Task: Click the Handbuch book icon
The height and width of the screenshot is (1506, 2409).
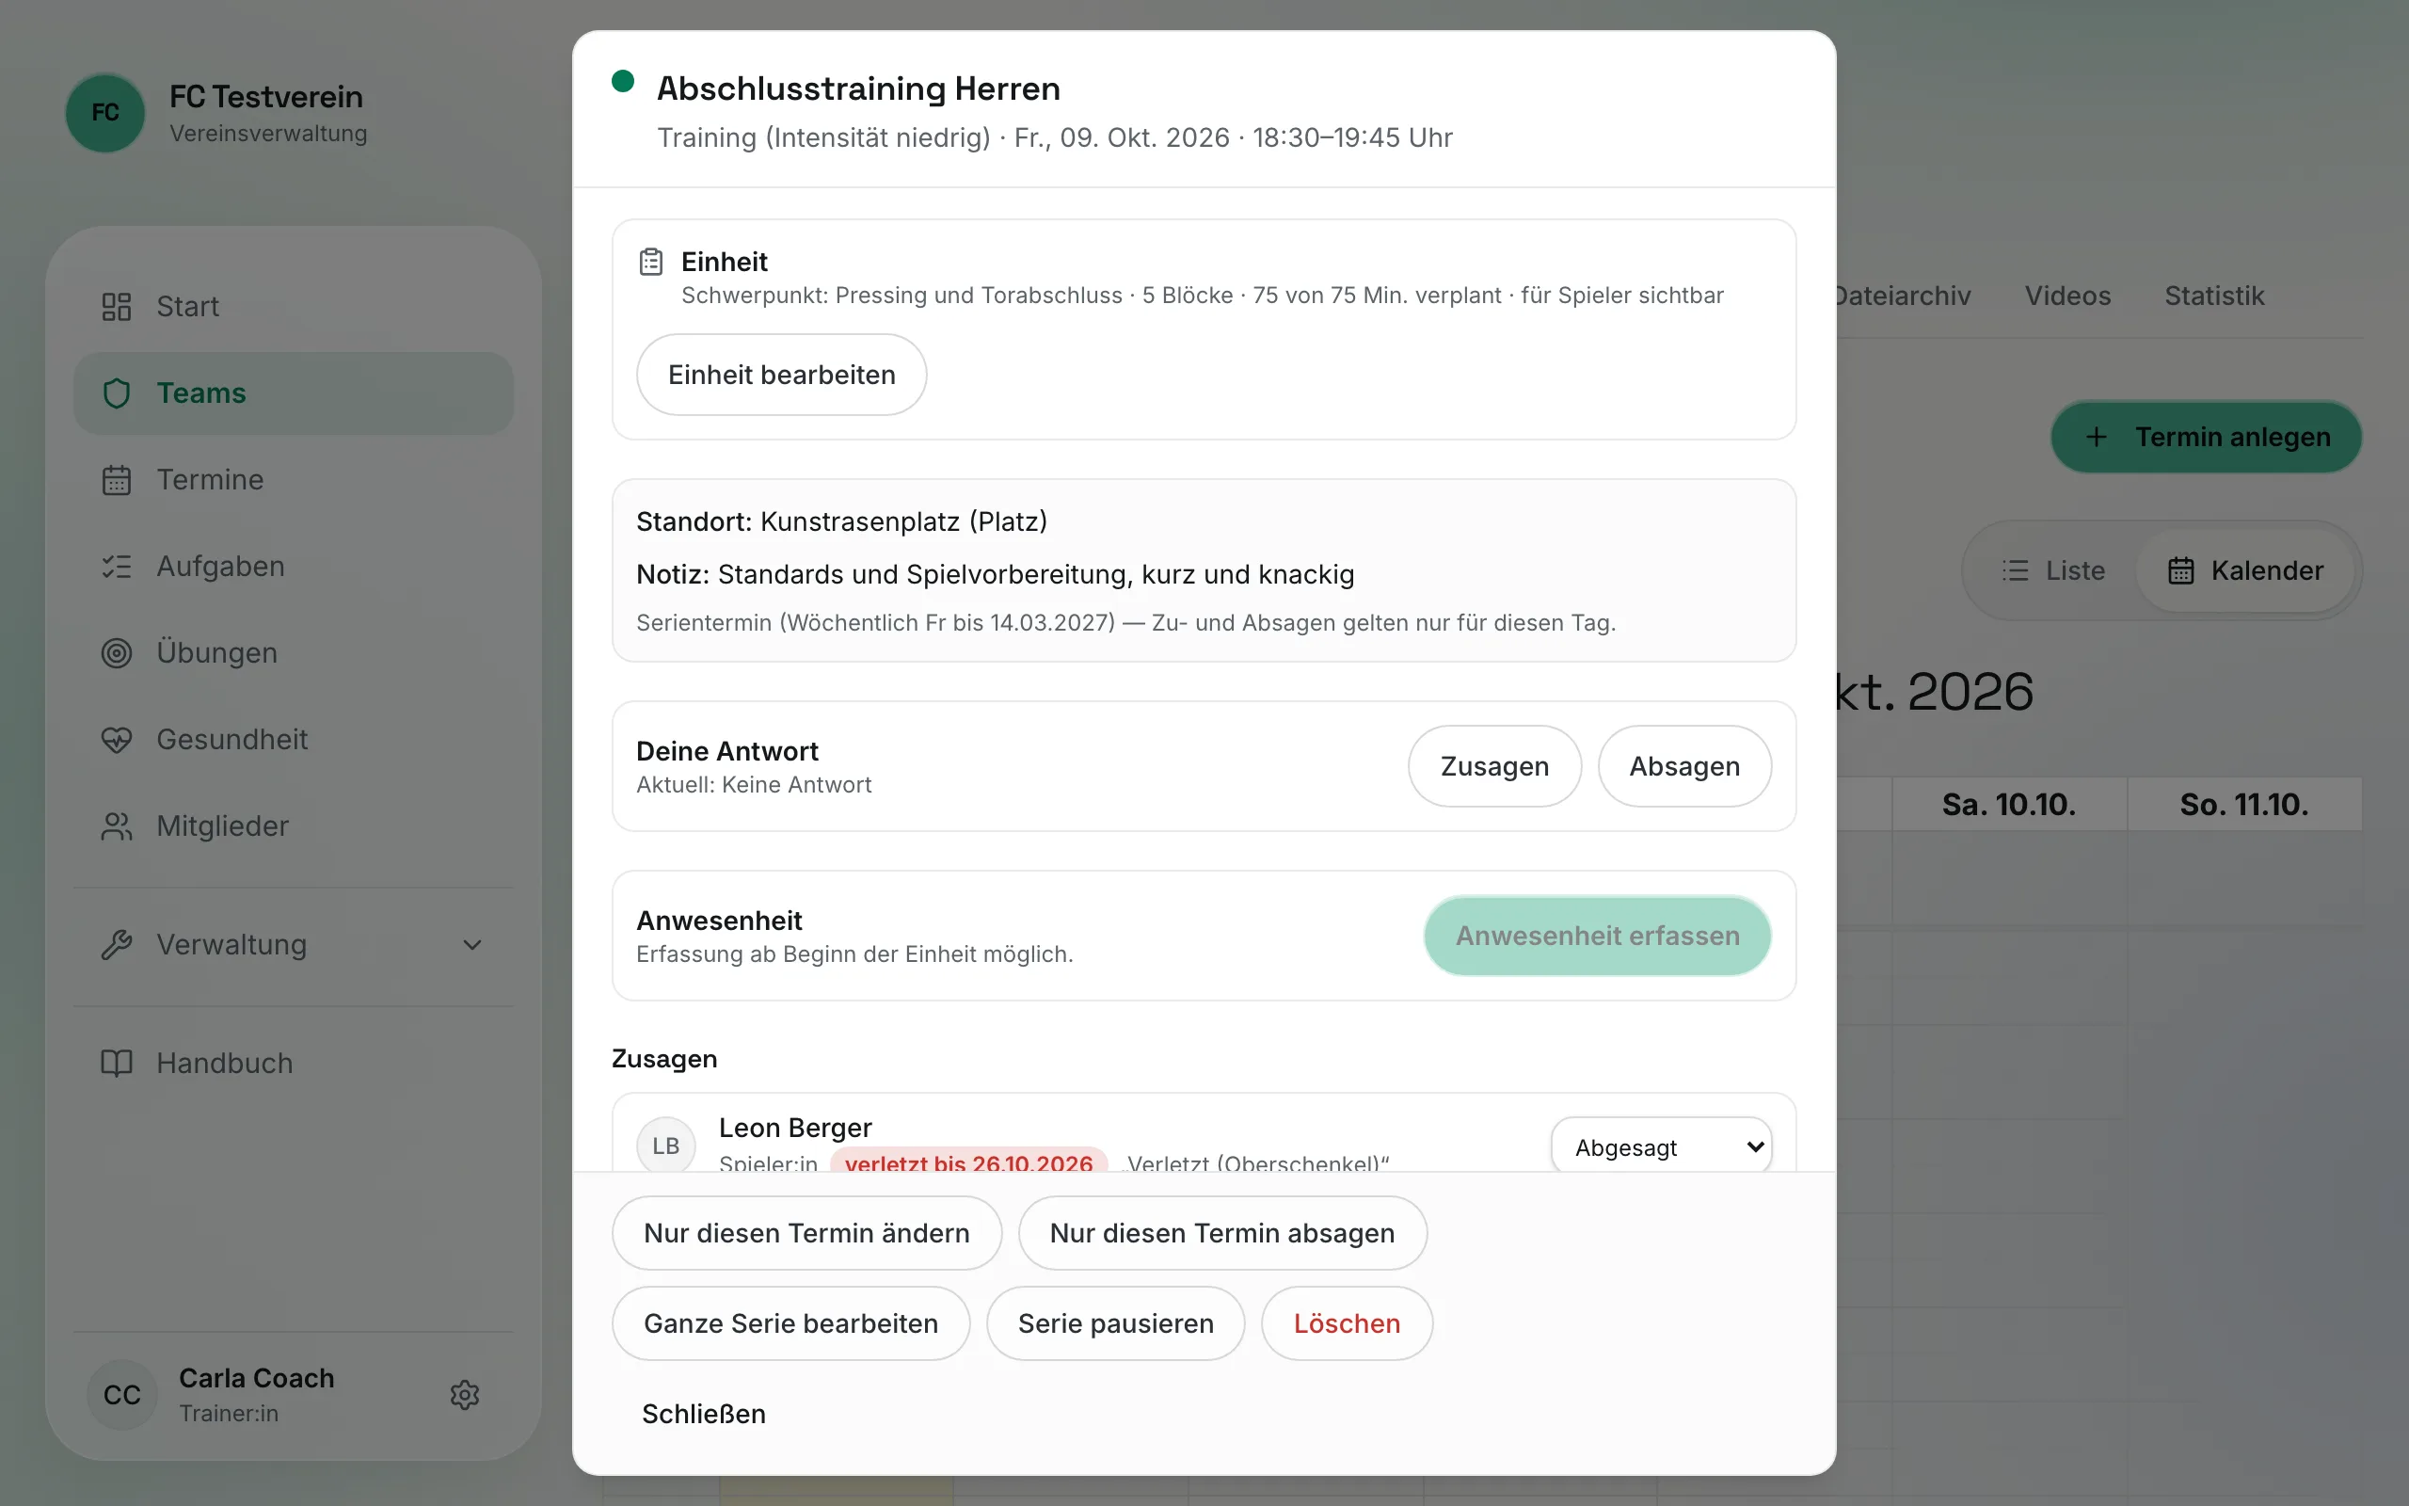Action: pyautogui.click(x=117, y=1064)
